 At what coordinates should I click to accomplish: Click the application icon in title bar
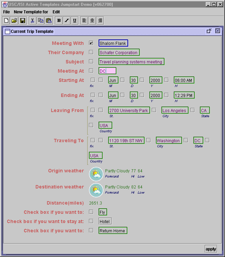(5, 4)
